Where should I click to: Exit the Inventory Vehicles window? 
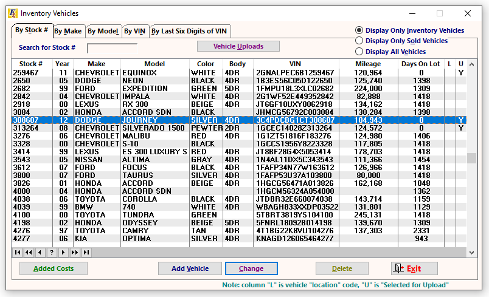pos(414,268)
